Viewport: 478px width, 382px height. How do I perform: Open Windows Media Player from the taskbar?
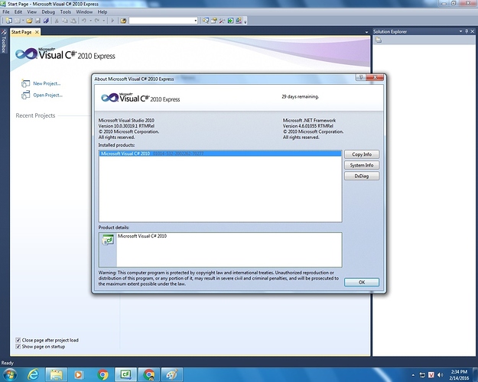coord(78,374)
